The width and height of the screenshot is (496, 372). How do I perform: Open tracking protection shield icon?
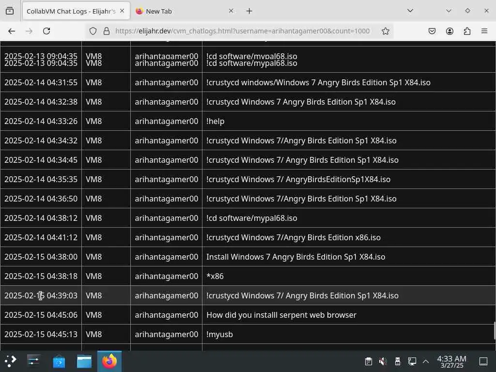point(93,31)
